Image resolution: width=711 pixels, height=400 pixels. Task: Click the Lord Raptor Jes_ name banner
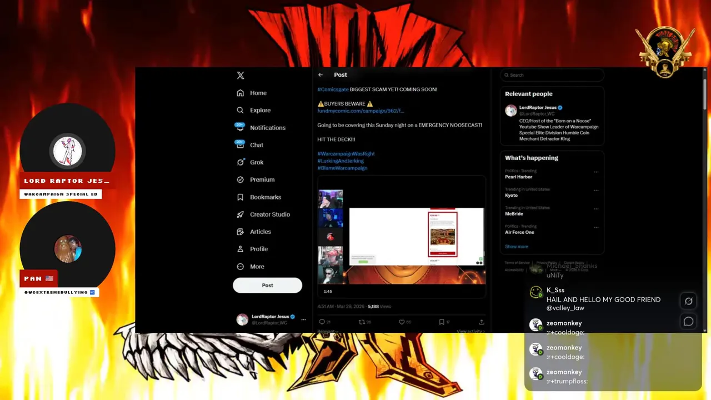[67, 181]
